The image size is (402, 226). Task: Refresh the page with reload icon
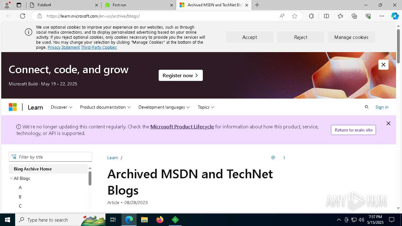point(23,16)
